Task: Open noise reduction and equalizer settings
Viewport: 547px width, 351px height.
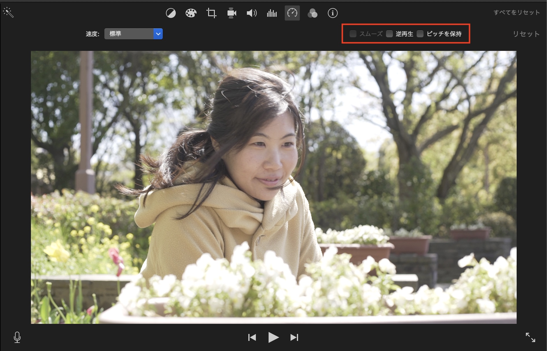Action: [272, 13]
